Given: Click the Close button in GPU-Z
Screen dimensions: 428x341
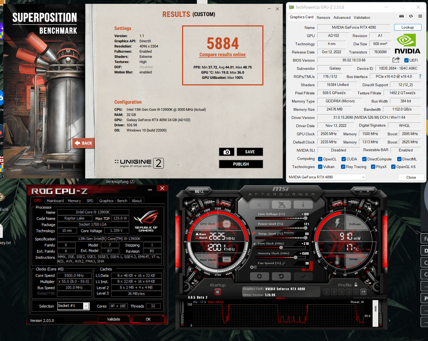Looking at the screenshot, I should pyautogui.click(x=411, y=177).
